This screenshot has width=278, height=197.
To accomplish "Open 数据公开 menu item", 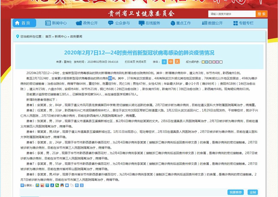I will (x=212, y=23).
